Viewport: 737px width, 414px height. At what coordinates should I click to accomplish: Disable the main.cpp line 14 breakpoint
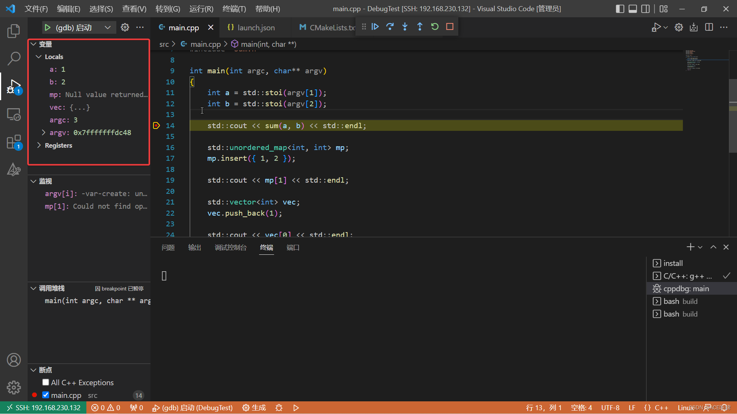[46, 395]
